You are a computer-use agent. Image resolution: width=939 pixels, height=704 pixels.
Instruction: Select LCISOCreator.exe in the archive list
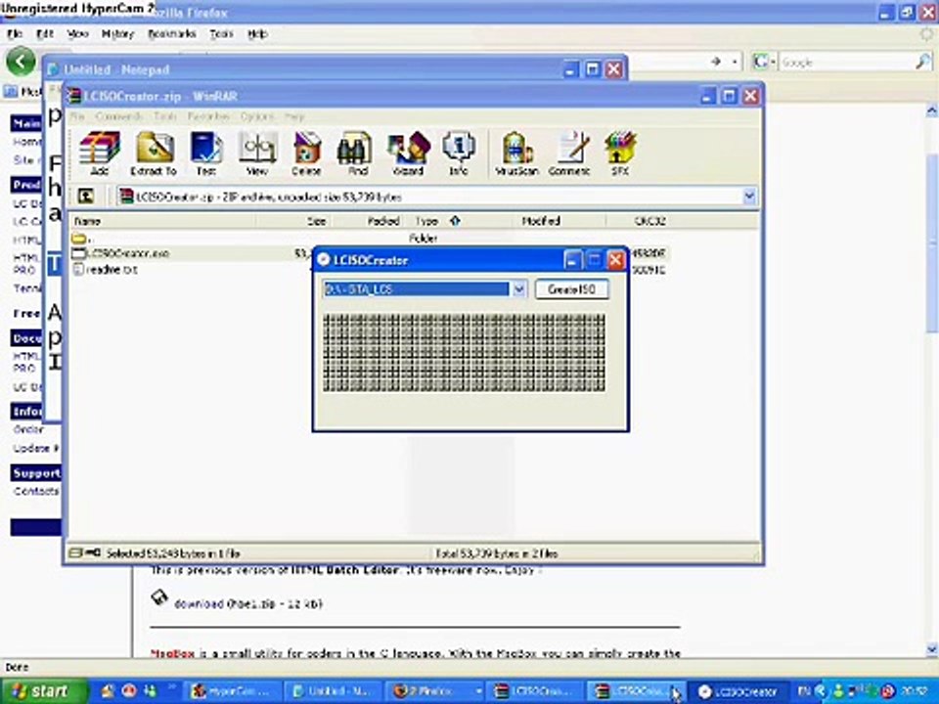(127, 254)
